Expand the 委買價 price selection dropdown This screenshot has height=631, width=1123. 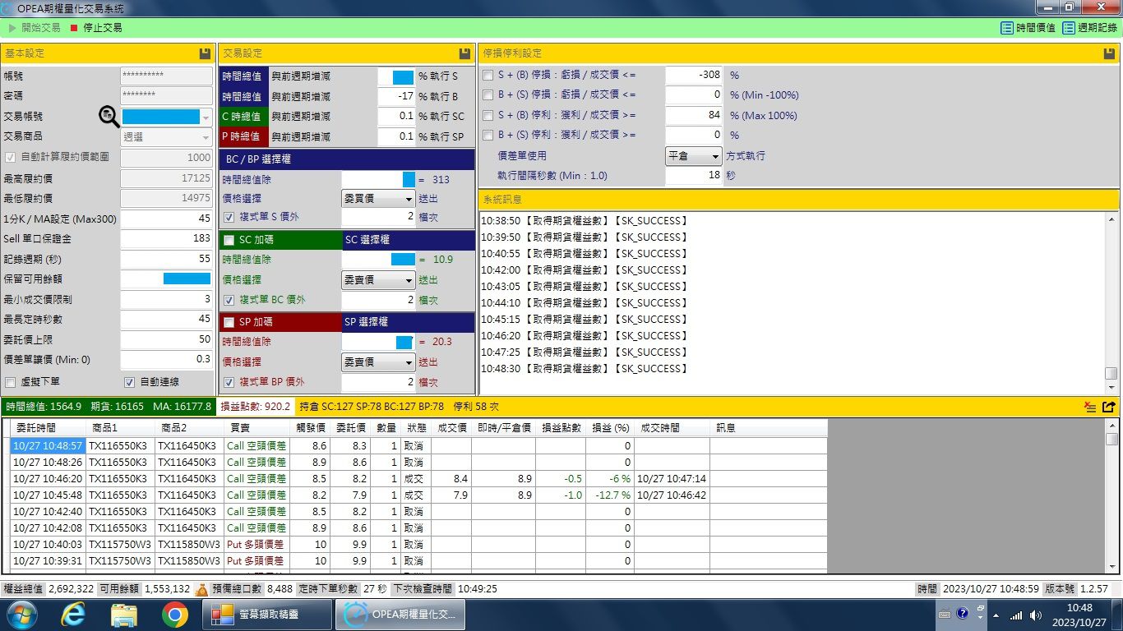point(378,199)
